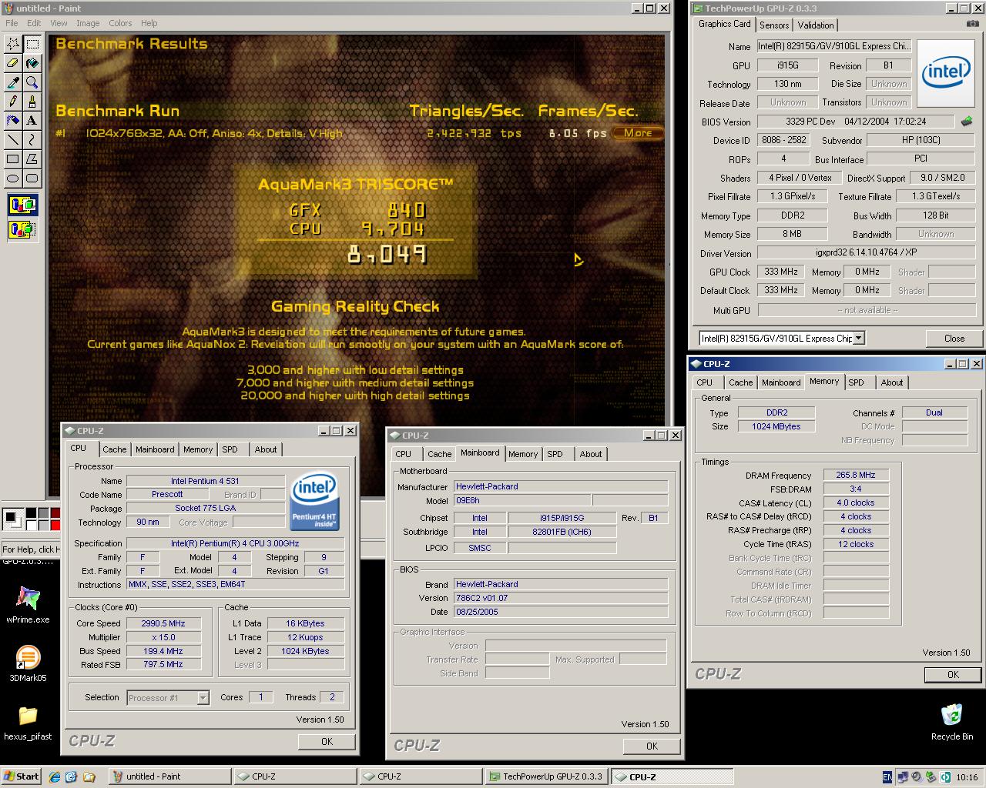Pick the bright red color swatch
This screenshot has width=986, height=788.
click(x=55, y=525)
